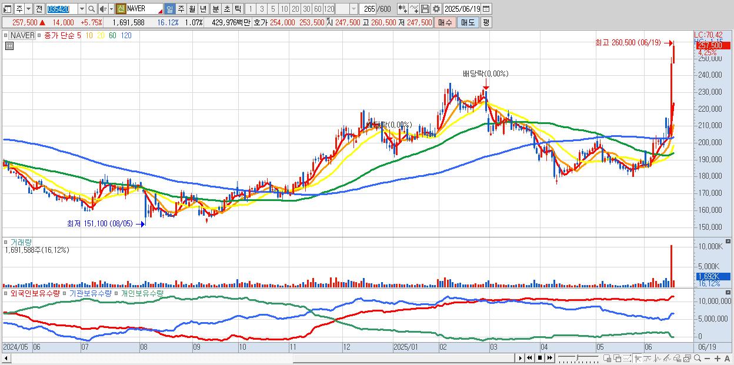The width and height of the screenshot is (734, 365).
Task: Choose interval preset 30
Action: 306,9
